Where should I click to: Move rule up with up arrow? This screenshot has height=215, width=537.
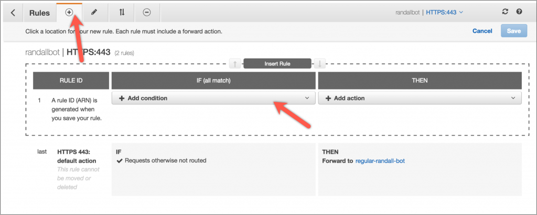click(x=235, y=64)
